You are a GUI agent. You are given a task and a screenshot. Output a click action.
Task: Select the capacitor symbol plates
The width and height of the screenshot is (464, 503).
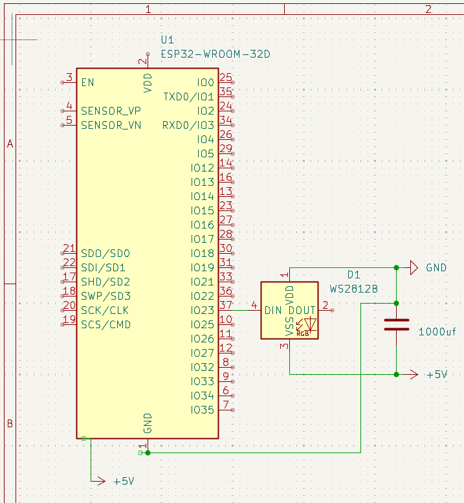coord(397,324)
